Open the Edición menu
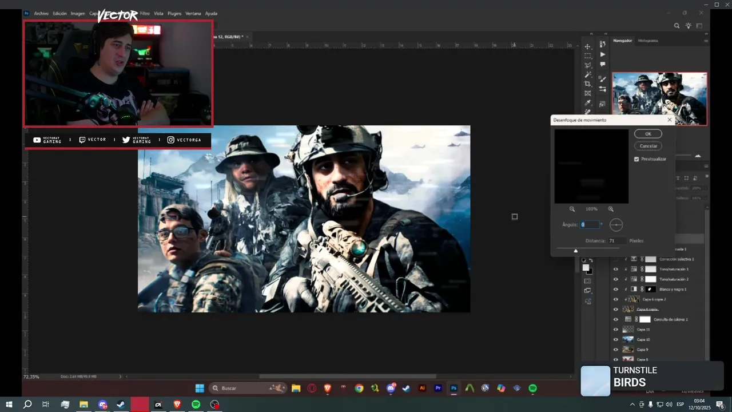 [x=59, y=13]
